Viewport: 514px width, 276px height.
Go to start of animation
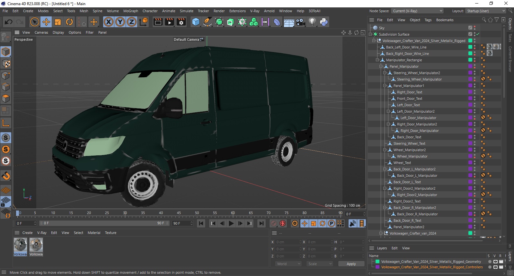click(201, 223)
